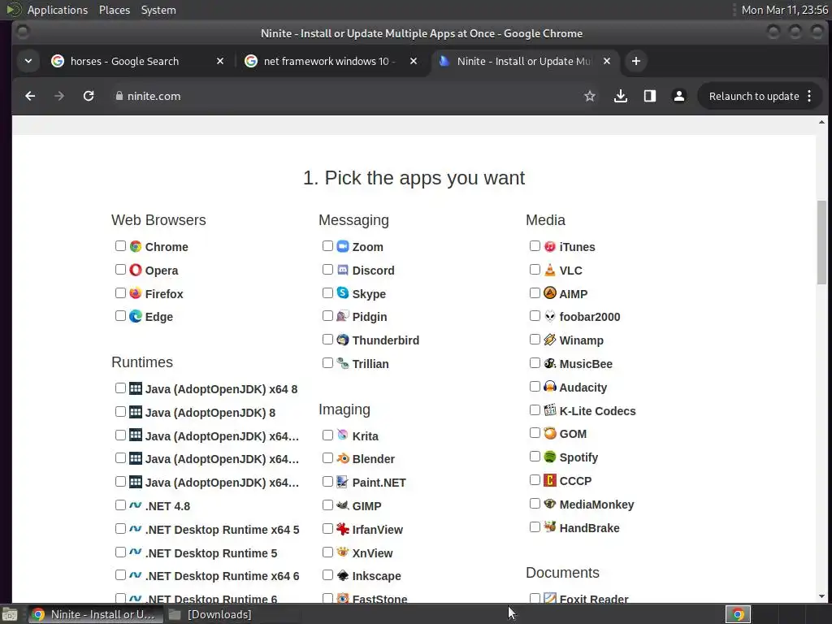Close the net framework windows 10 tab
The height and width of the screenshot is (624, 832).
click(x=414, y=61)
